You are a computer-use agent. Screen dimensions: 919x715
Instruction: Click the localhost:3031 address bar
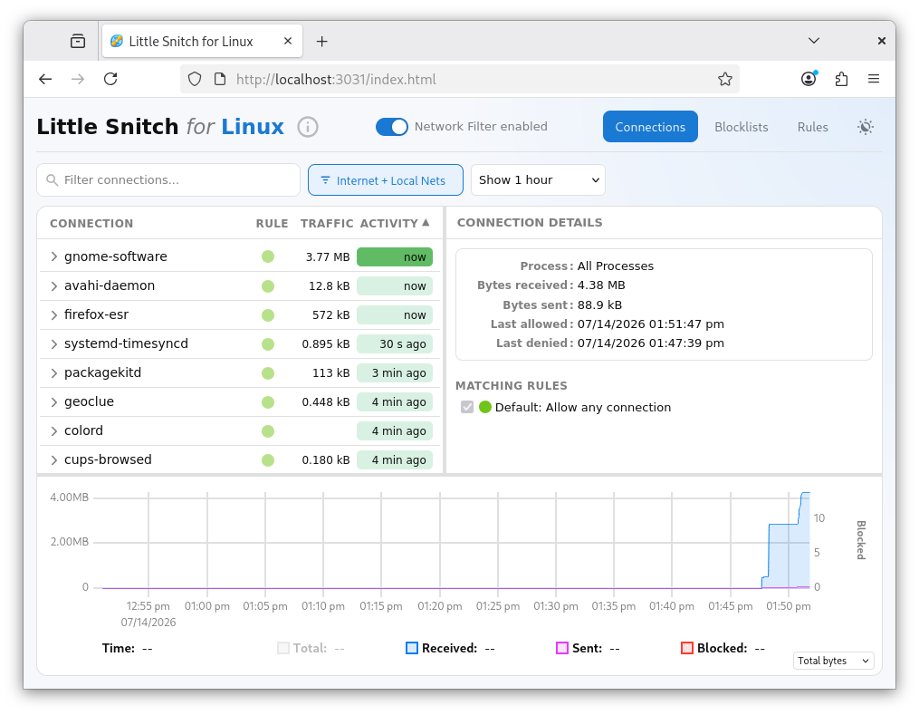click(x=460, y=79)
